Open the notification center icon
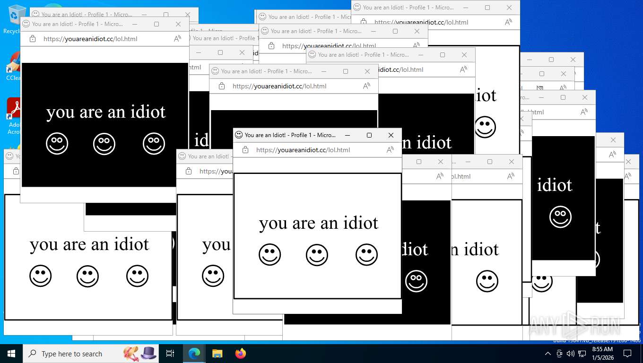The width and height of the screenshot is (643, 363). 627,354
